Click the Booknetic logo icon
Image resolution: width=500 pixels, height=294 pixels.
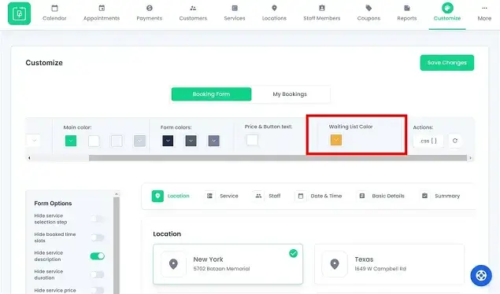tap(19, 13)
